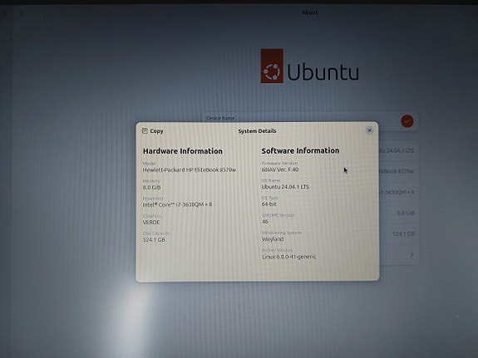Screen dimensions: 478x358
Task: Click the Ubuntu logo icon
Action: click(x=272, y=66)
